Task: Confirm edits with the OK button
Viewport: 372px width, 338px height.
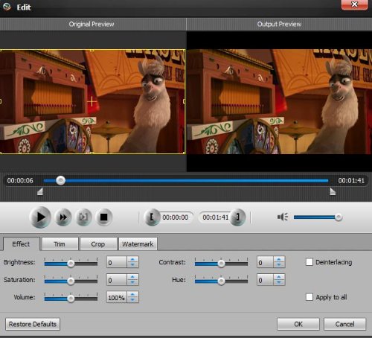Action: 298,324
